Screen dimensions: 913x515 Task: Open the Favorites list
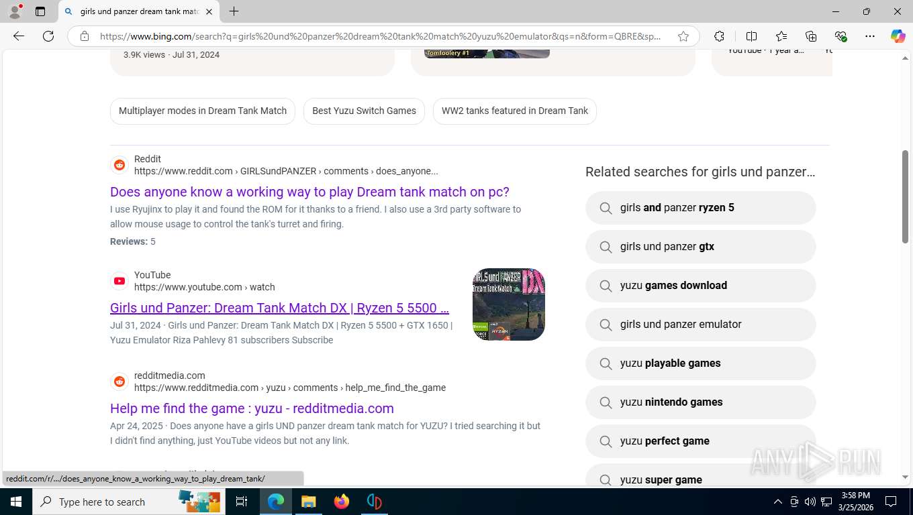pos(781,36)
